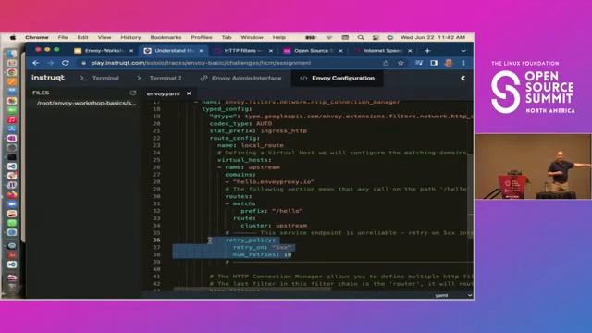Open the Bookmarks menu
592x333 pixels.
coord(166,37)
